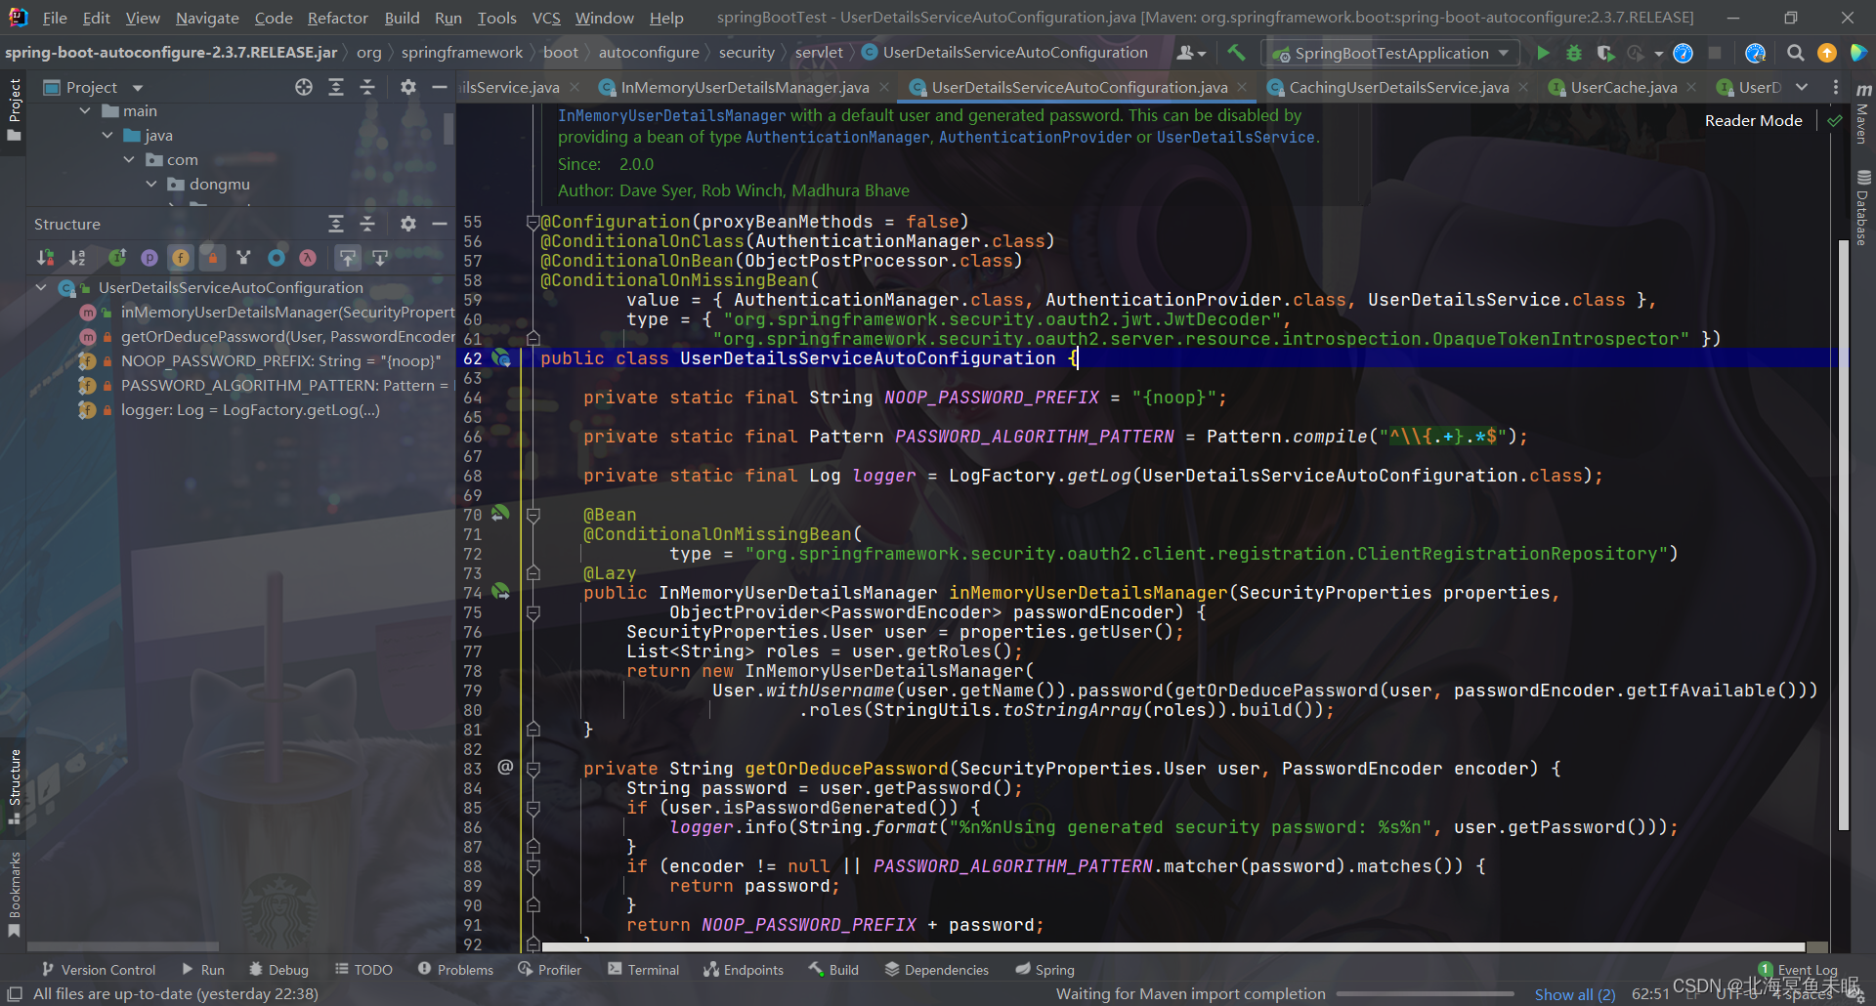This screenshot has height=1006, width=1876.
Task: Open Endpoints tool window
Action: click(x=744, y=969)
